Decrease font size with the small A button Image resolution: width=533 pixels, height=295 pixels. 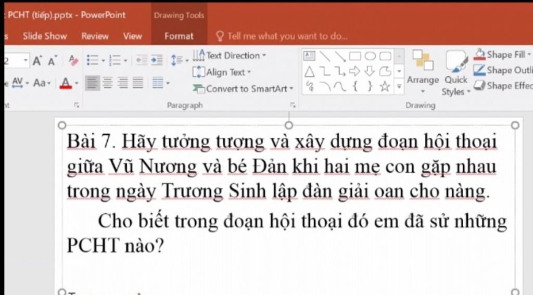click(x=52, y=61)
